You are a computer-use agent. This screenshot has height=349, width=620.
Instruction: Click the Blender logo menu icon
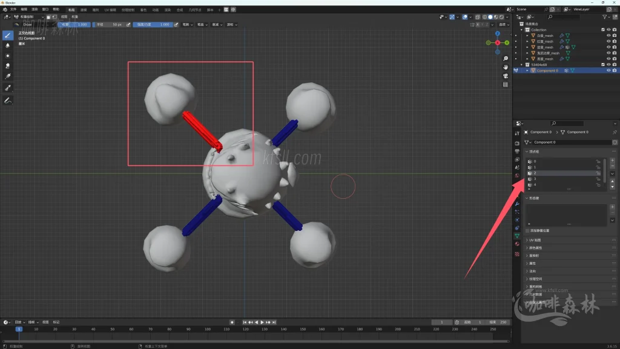(x=4, y=10)
